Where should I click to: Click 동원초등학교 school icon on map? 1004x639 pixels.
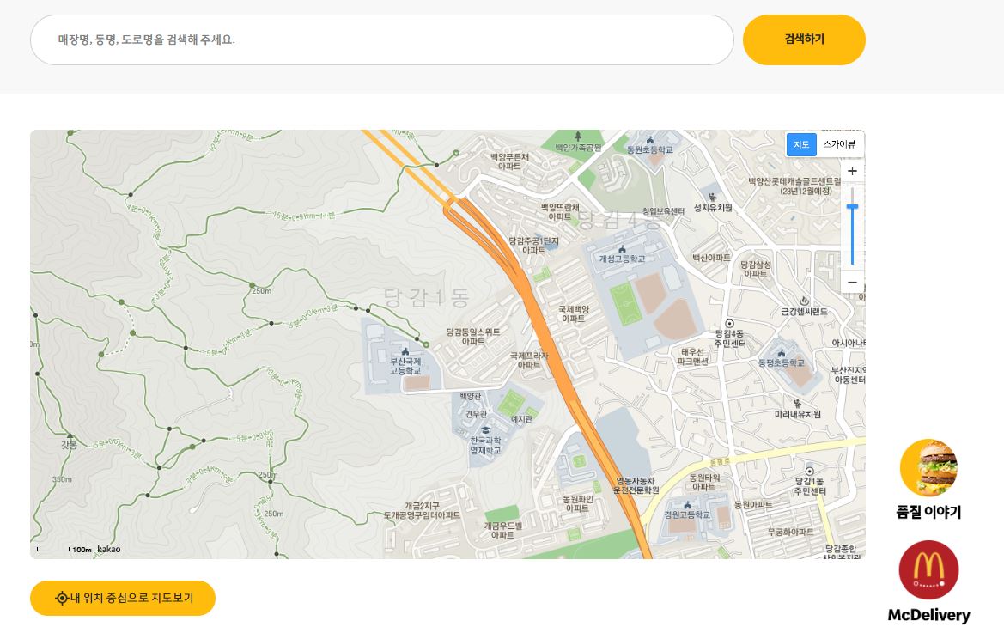pos(650,140)
